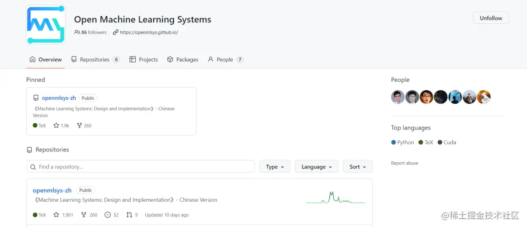Viewport: 527px width, 228px height.
Task: Click the commit activity sparkline graph
Action: tap(335, 197)
